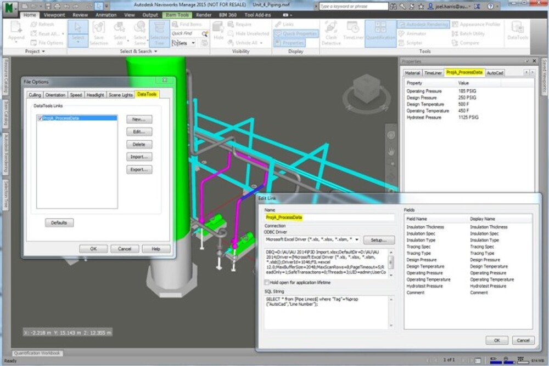Click the Select All tool

pos(120,33)
